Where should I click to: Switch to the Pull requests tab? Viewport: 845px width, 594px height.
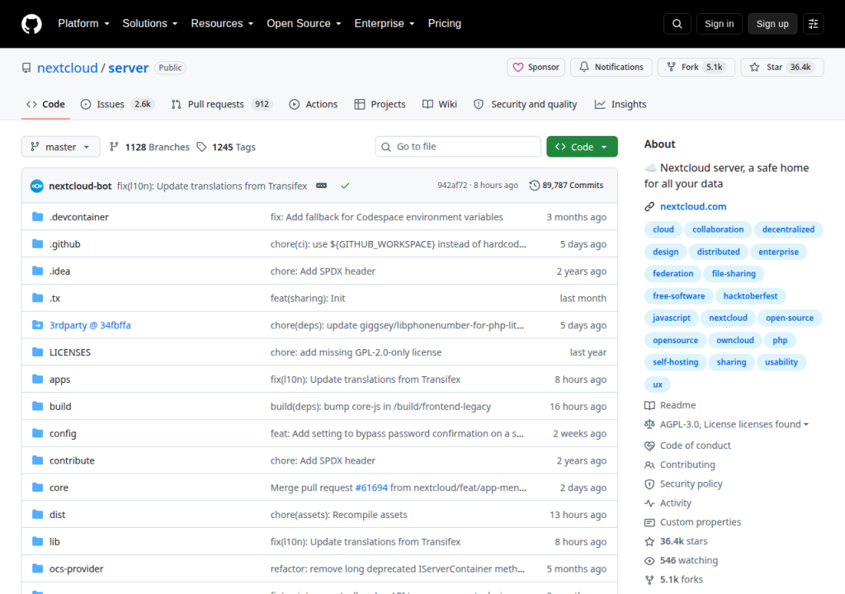221,105
